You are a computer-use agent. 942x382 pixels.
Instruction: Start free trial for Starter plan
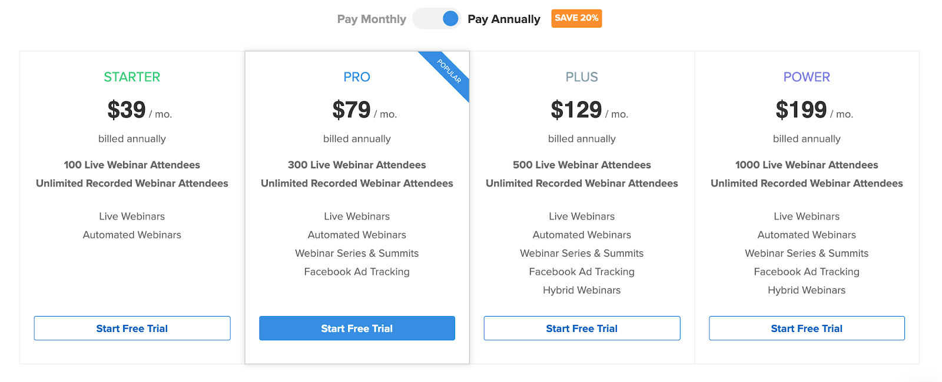132,328
